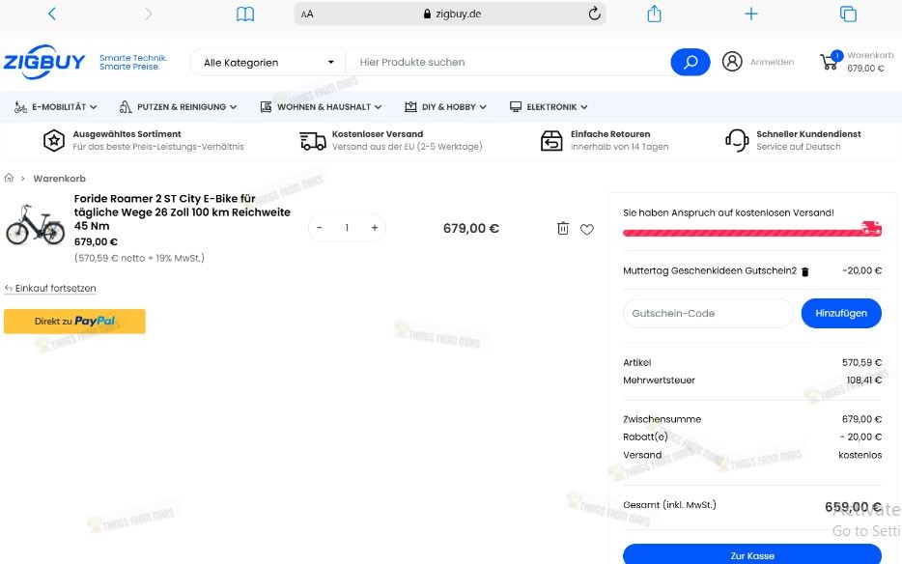
Task: Remove the Muttertag Gutschein2 coupon trash icon
Action: (x=804, y=271)
